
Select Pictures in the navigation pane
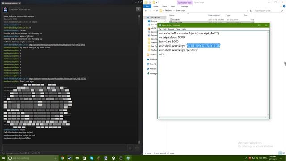153,35
